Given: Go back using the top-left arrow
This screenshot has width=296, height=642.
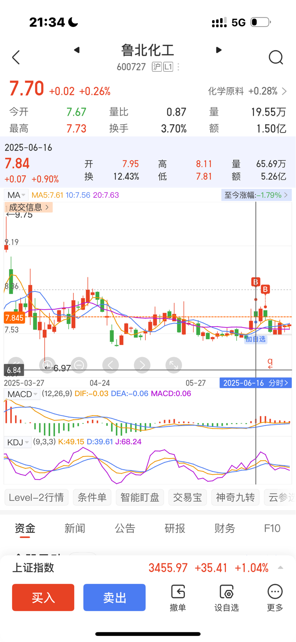Looking at the screenshot, I should point(16,57).
